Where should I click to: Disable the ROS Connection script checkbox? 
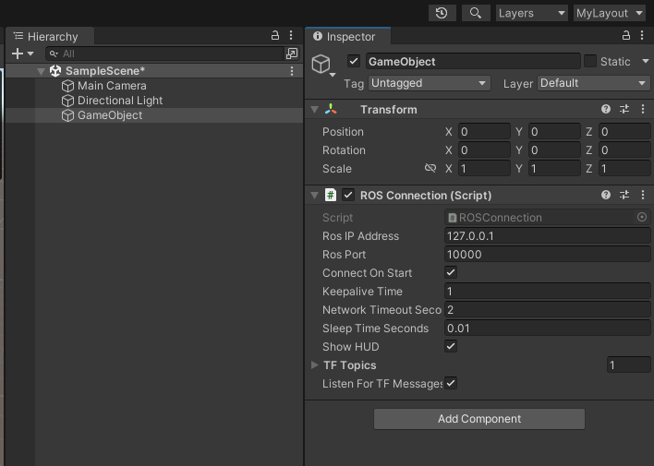pyautogui.click(x=348, y=195)
